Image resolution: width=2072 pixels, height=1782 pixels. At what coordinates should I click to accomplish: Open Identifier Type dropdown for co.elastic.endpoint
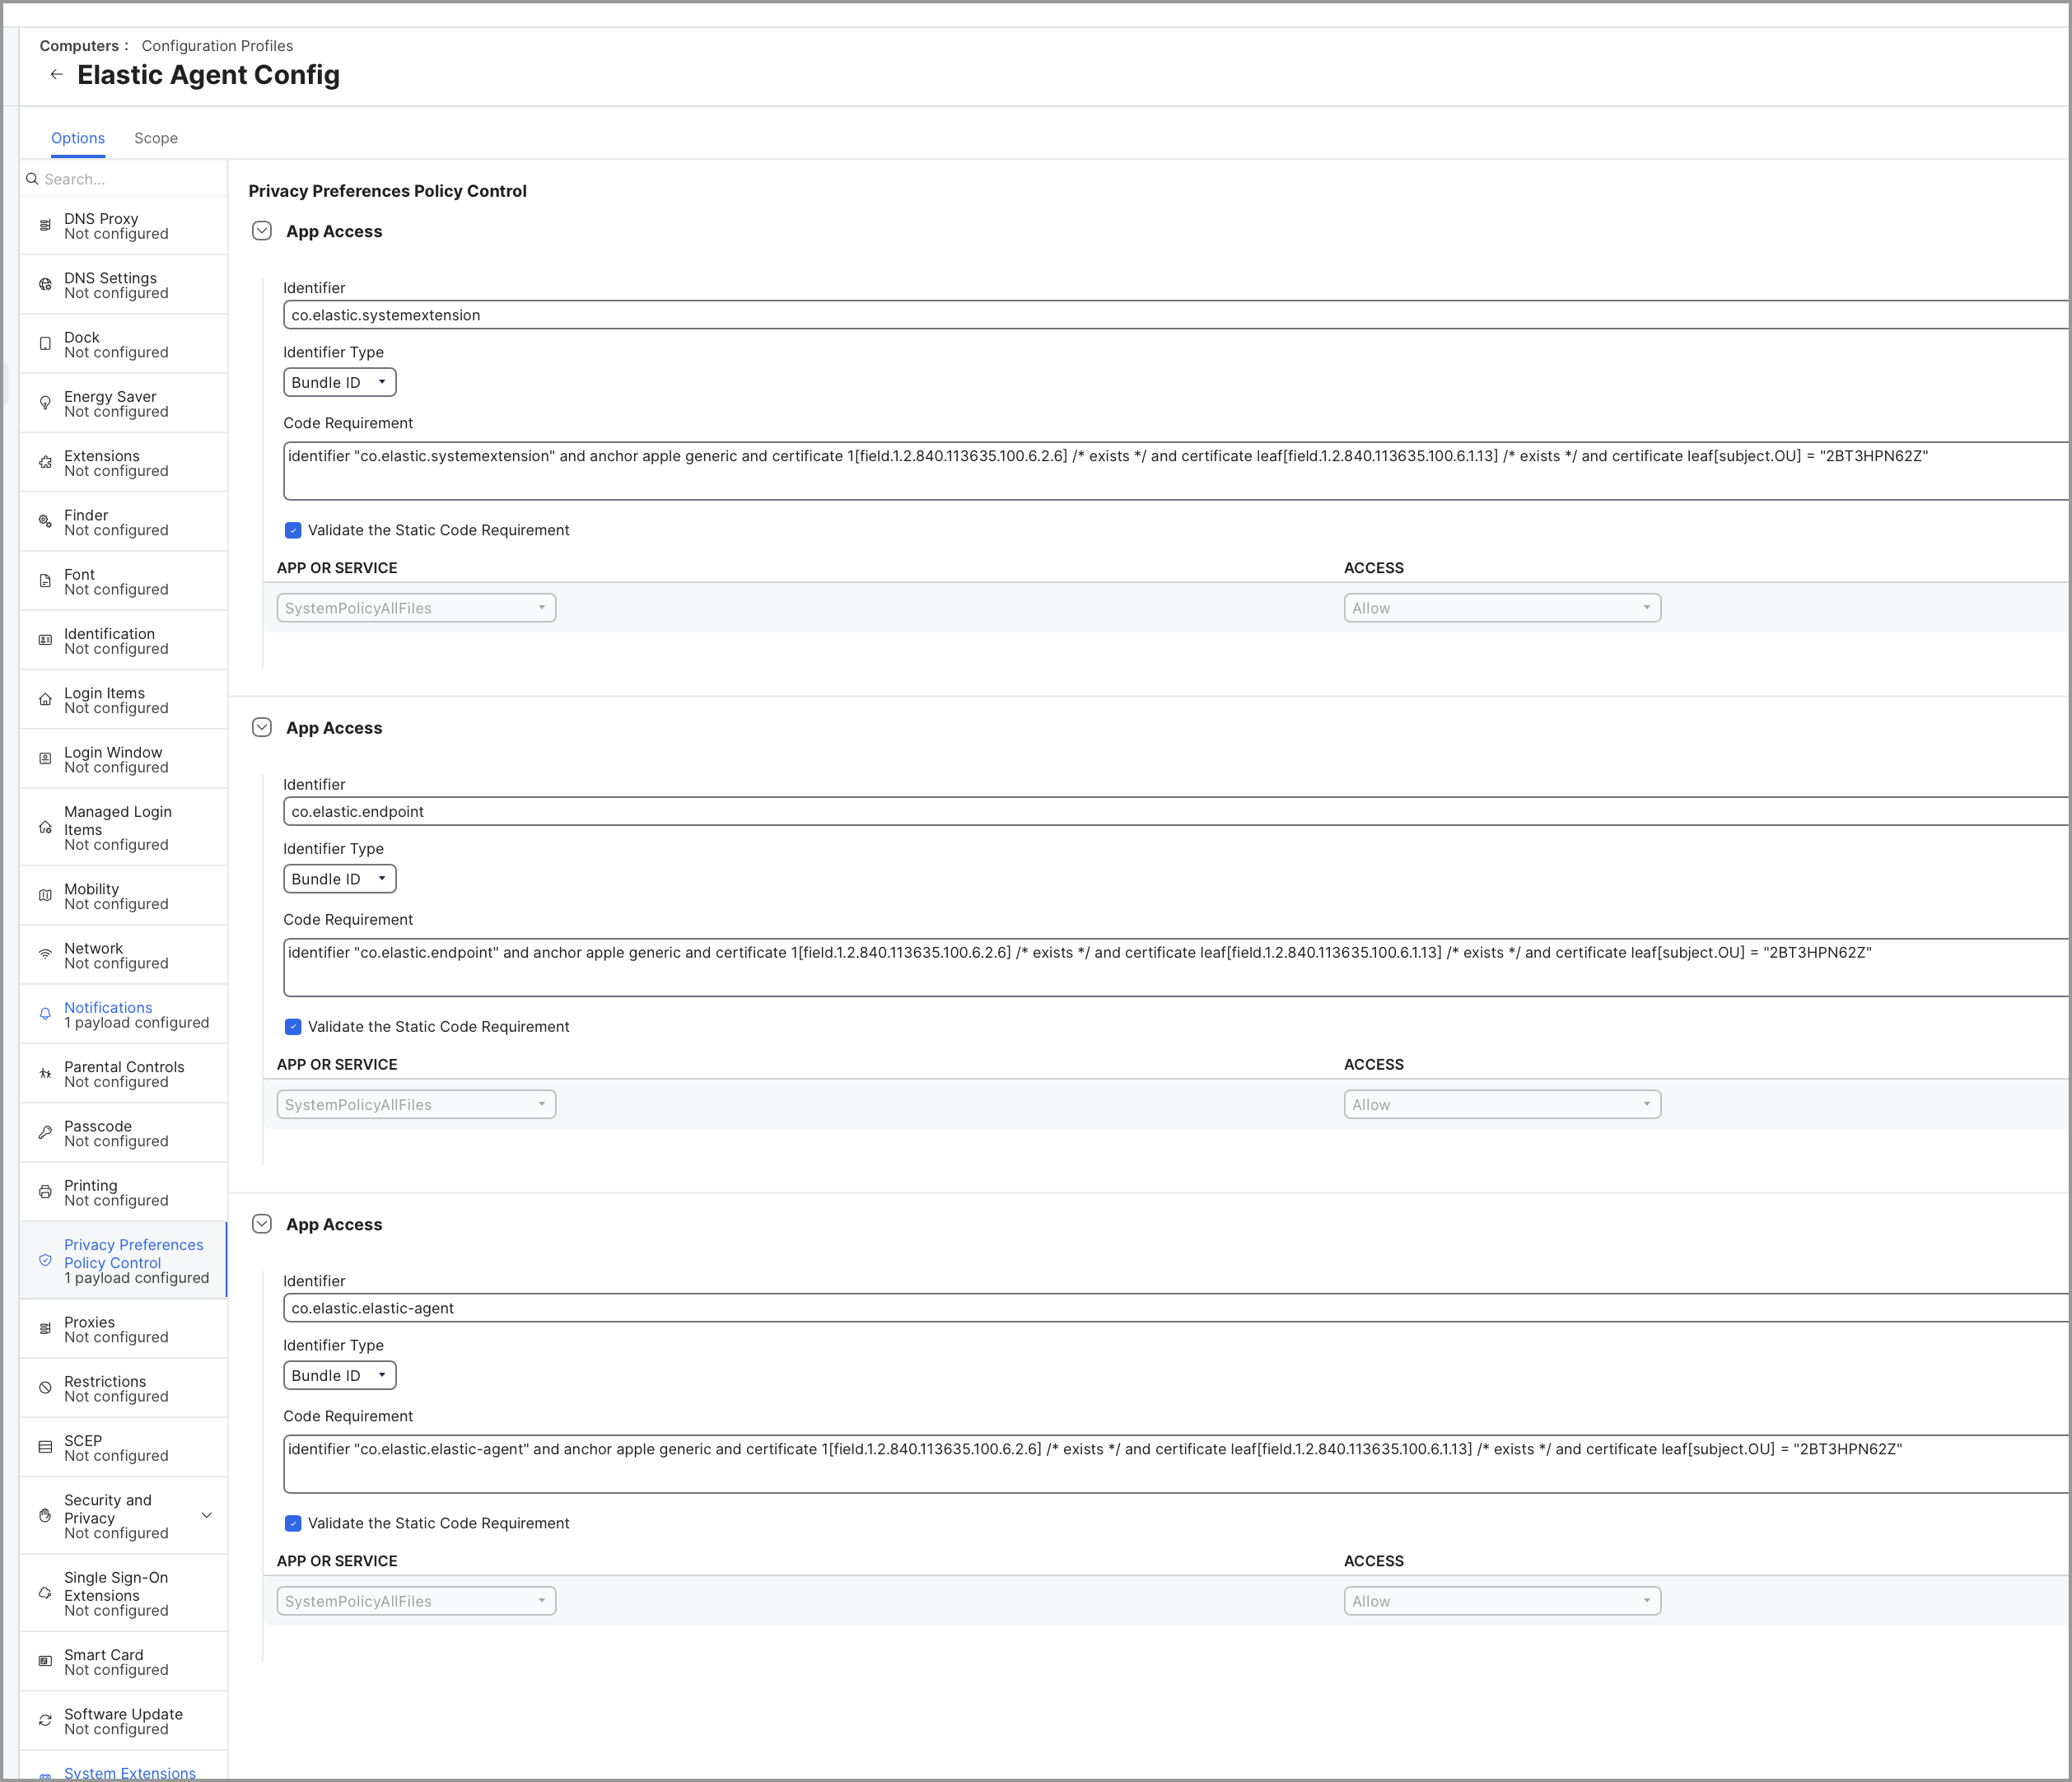pos(339,879)
